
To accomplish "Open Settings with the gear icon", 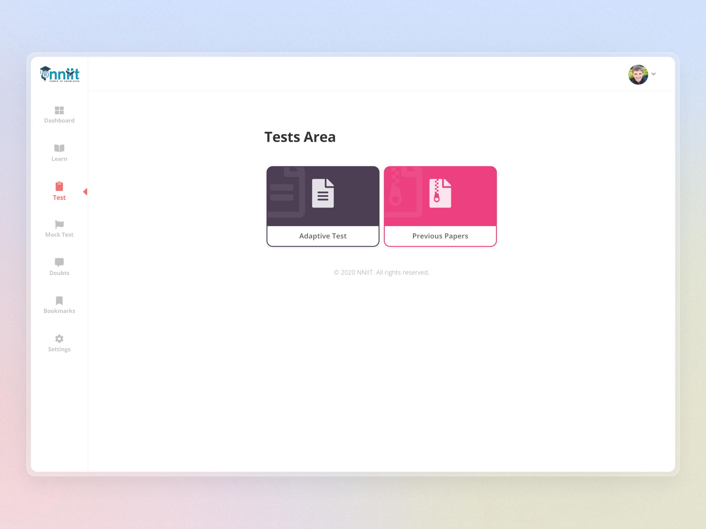I will 59,339.
